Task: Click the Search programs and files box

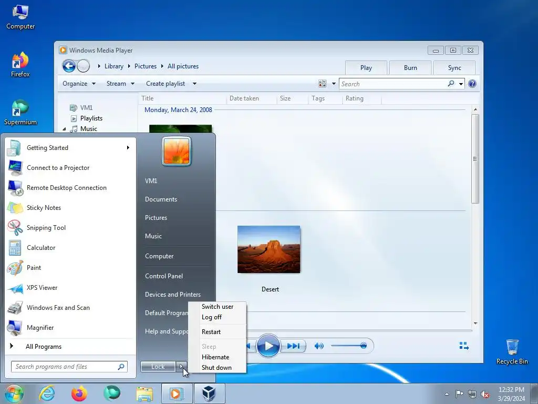Action: pos(69,367)
